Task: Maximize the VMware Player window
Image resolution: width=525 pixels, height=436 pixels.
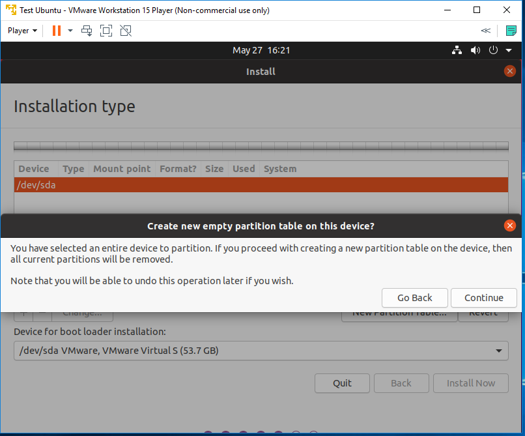Action: pyautogui.click(x=477, y=10)
